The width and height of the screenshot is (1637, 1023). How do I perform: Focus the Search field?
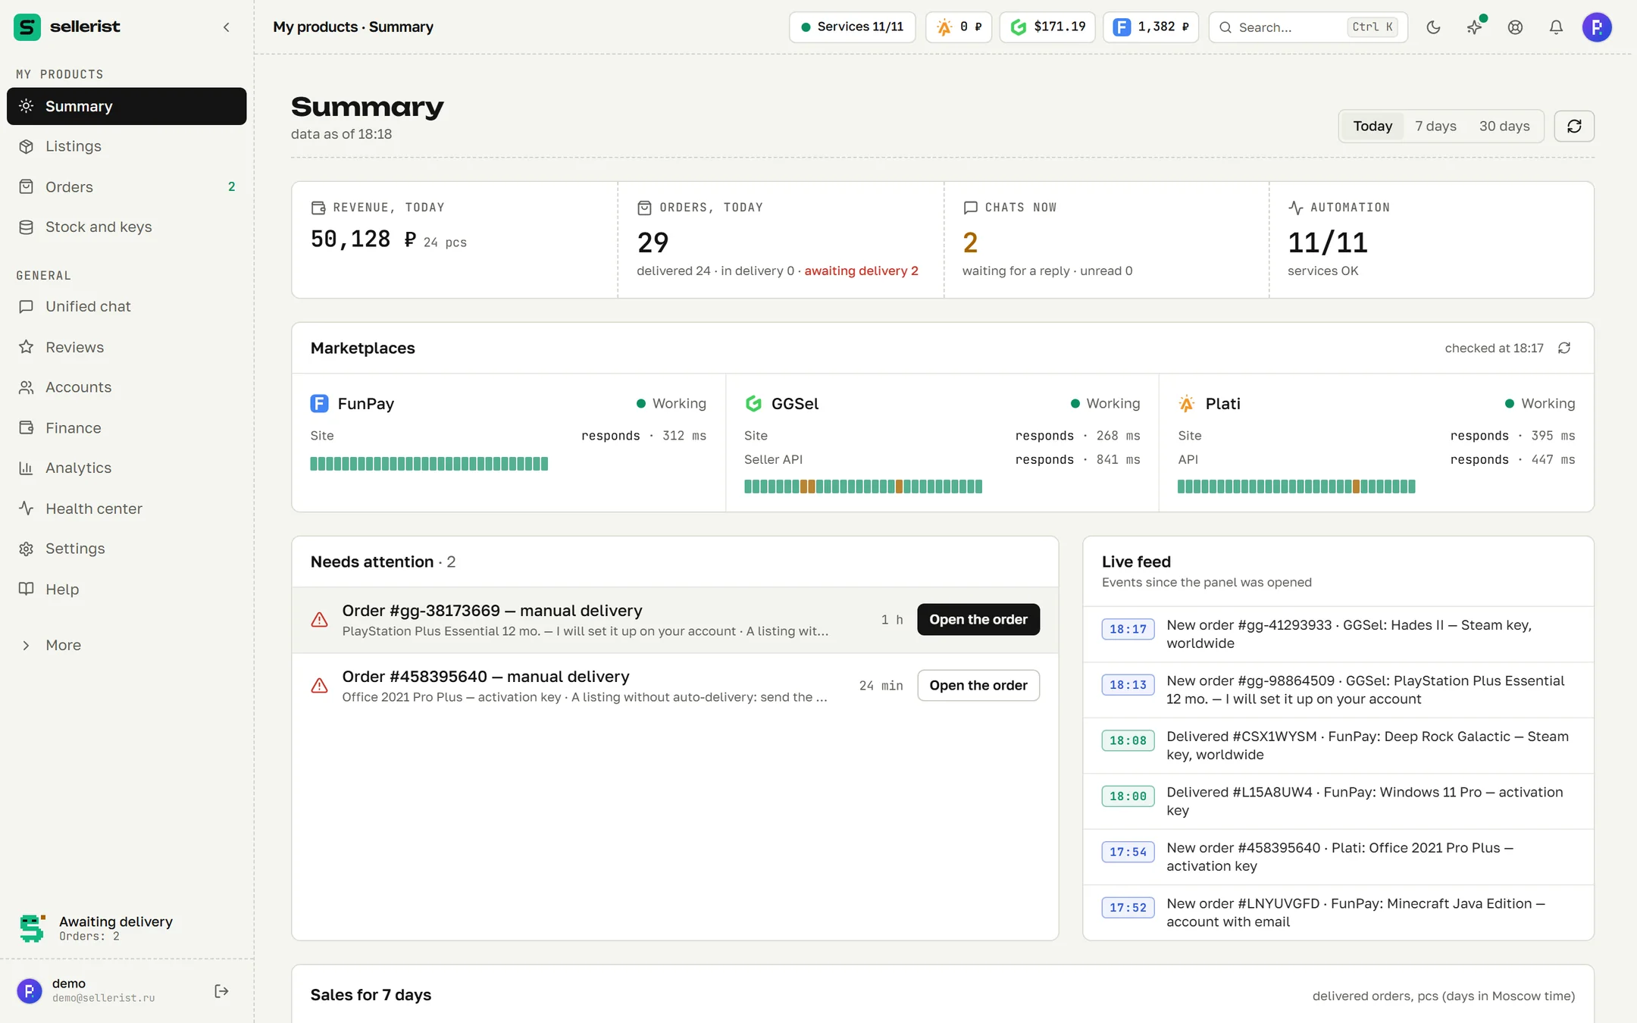click(x=1308, y=27)
